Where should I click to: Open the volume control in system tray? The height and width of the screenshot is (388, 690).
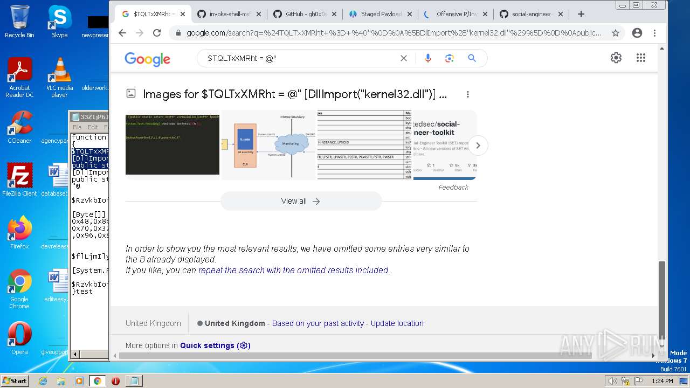coord(612,381)
